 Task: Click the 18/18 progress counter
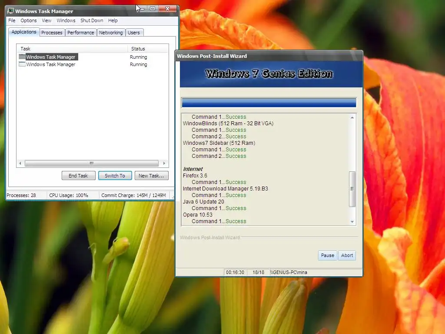click(x=258, y=272)
